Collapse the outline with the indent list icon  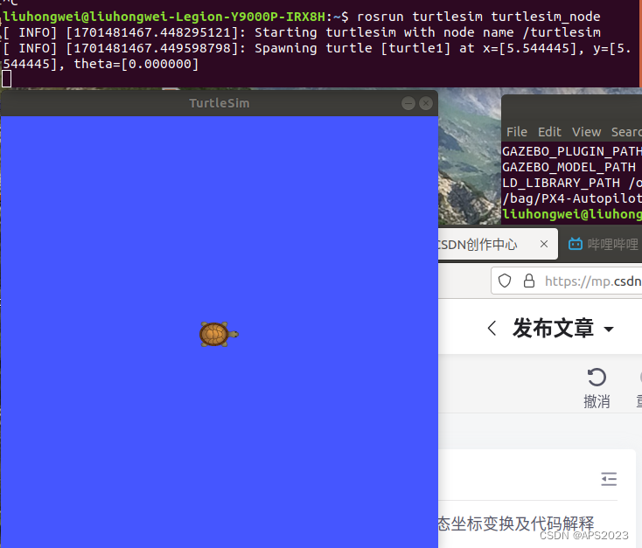[x=609, y=479]
